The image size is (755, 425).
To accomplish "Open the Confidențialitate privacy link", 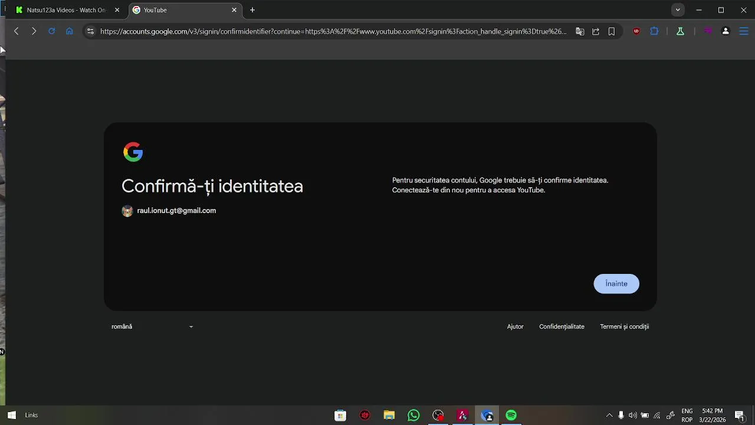I will point(562,326).
